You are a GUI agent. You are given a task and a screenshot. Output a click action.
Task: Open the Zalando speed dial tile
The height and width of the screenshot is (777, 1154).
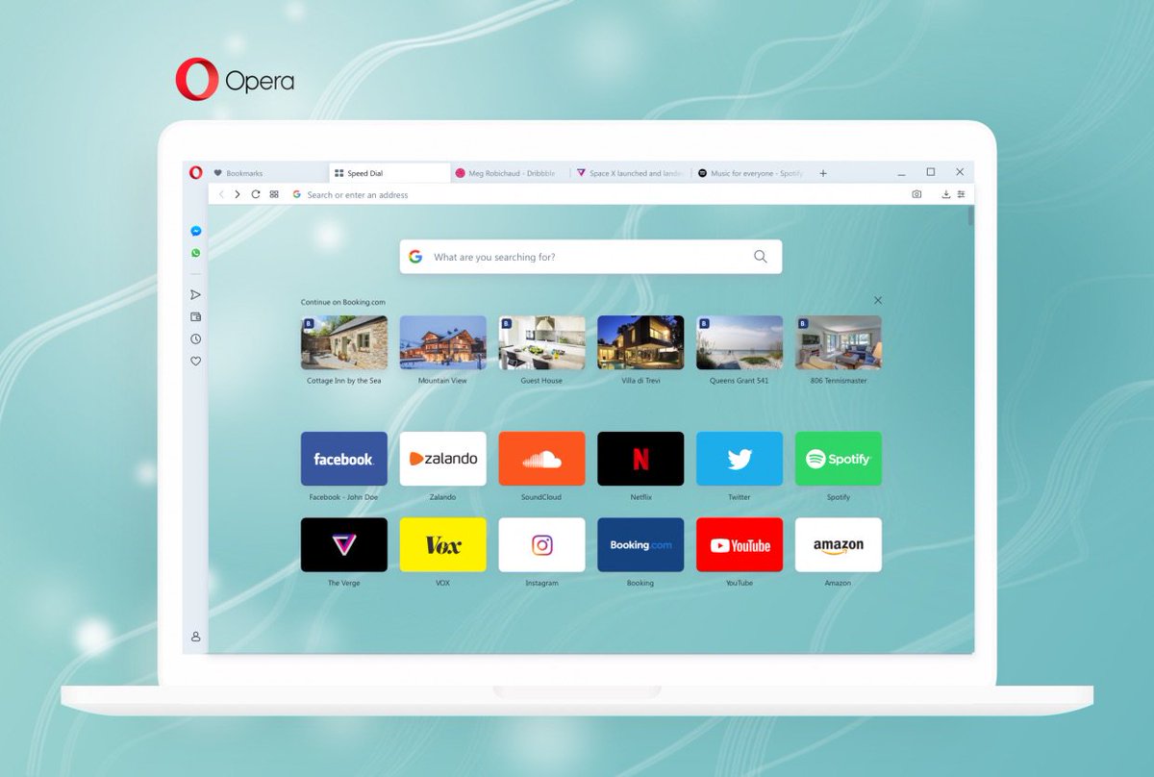coord(442,459)
